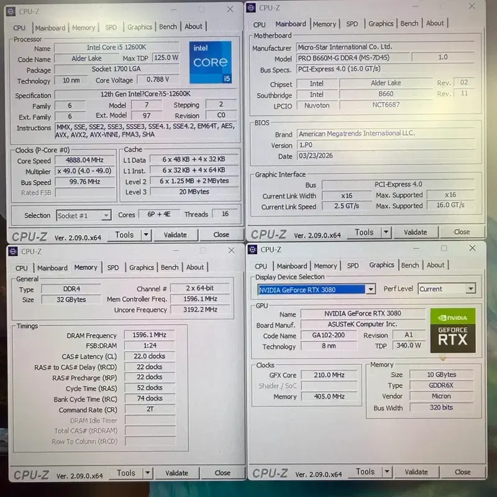Click Core Speed value 4888.04 MHz
497x497 pixels.
84,160
